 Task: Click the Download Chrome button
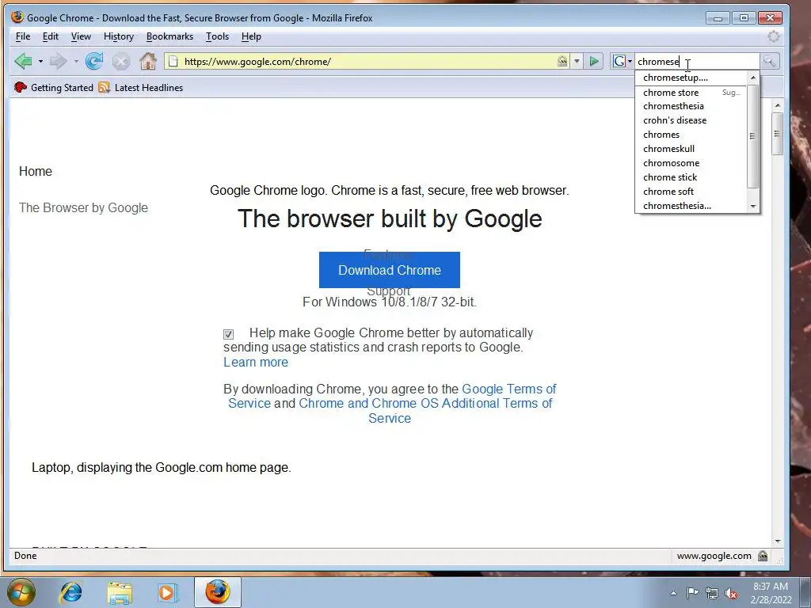click(390, 270)
